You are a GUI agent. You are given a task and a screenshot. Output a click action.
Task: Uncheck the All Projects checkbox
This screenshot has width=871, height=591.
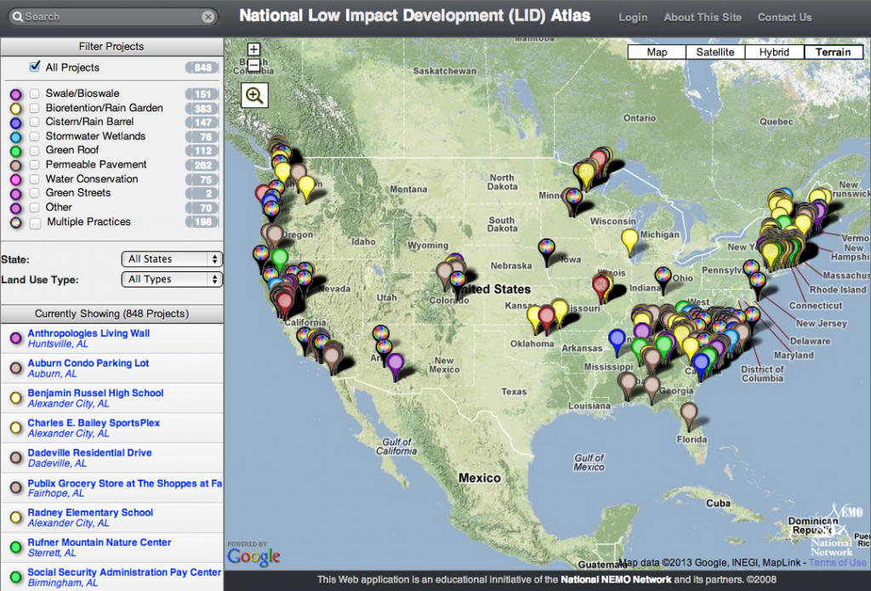click(x=34, y=67)
